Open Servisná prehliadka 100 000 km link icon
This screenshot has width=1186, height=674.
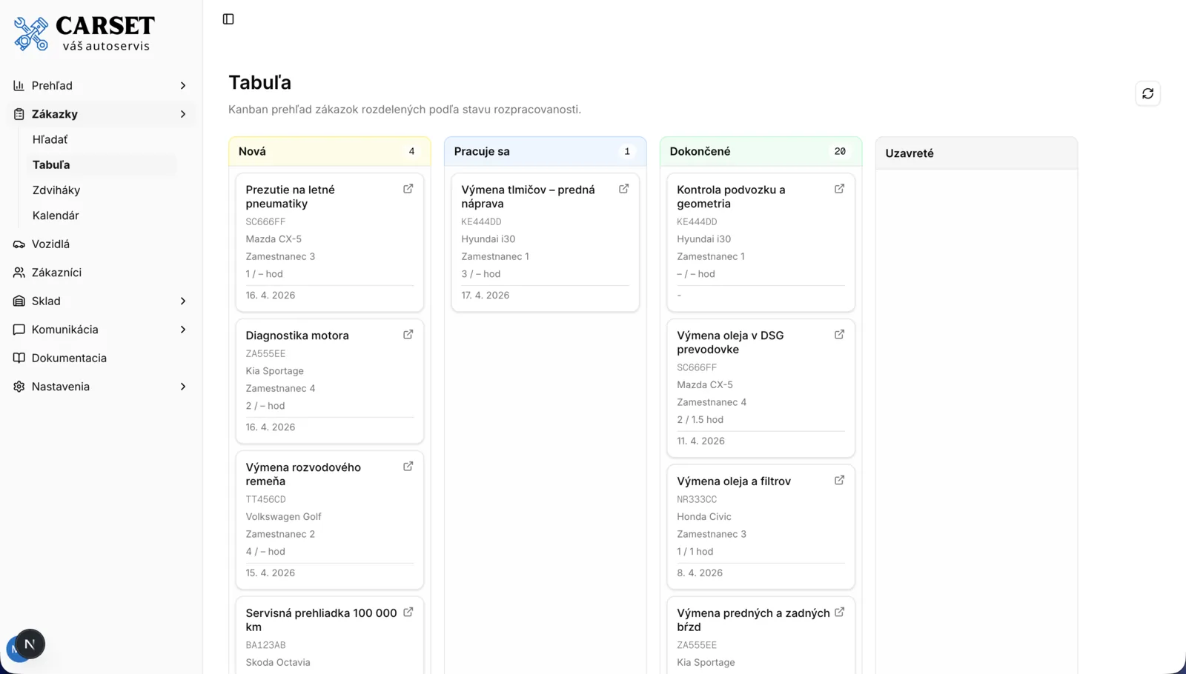pos(408,613)
